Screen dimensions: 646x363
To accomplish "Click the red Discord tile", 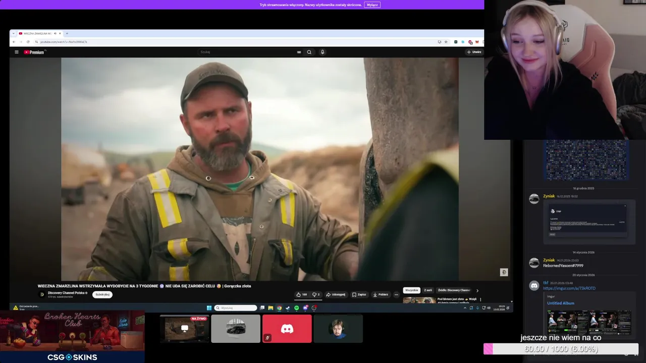I will coord(287,329).
